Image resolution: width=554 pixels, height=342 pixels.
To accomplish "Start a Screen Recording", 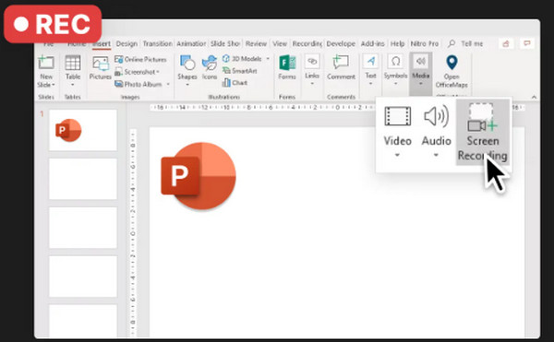I will pos(483,132).
